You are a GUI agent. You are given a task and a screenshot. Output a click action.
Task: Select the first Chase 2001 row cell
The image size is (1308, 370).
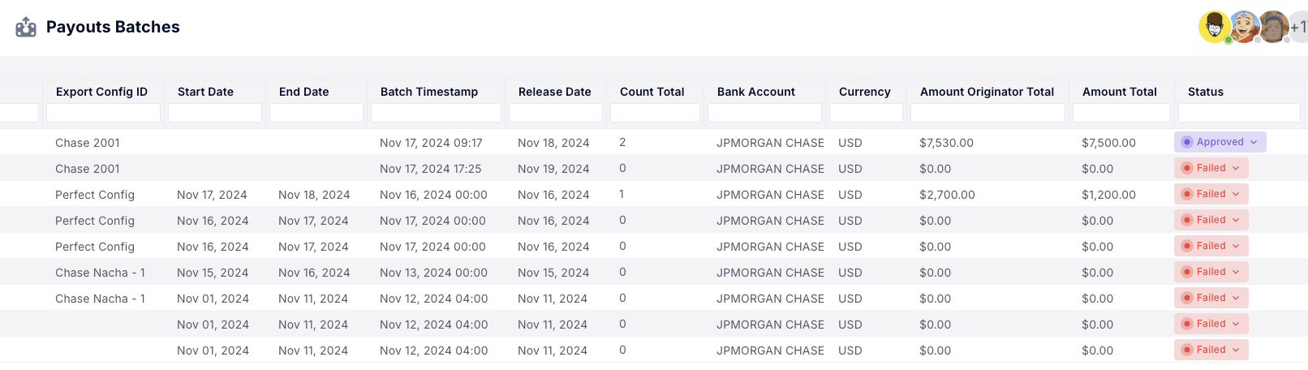tap(88, 143)
